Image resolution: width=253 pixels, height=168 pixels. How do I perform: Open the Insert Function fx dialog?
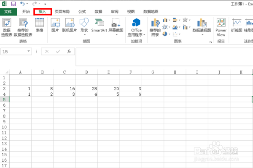[69, 51]
